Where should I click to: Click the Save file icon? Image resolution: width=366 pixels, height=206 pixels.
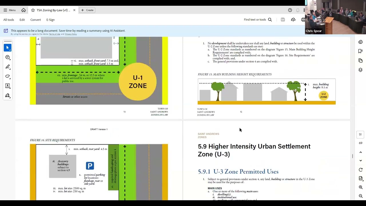(283, 20)
